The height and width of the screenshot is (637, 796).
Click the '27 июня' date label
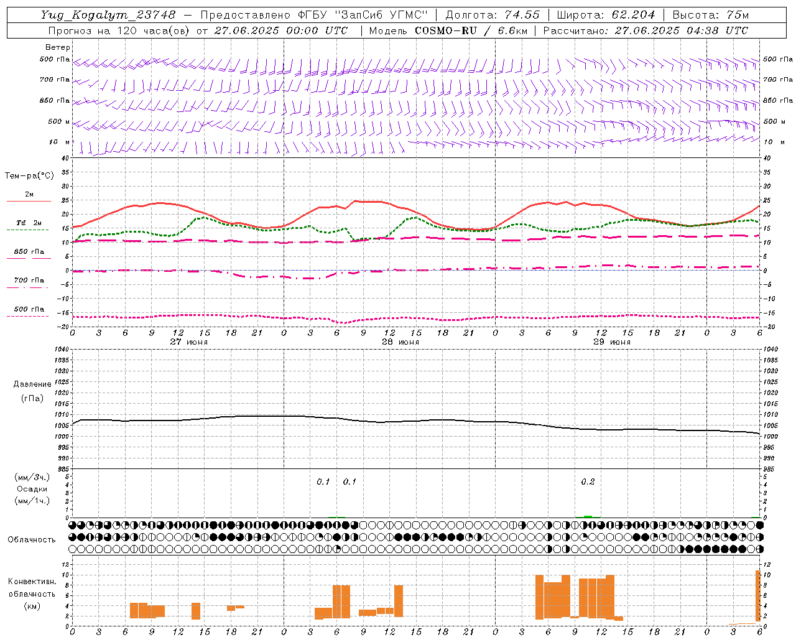point(188,342)
